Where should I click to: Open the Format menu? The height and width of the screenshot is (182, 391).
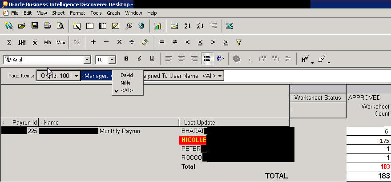coord(77,13)
